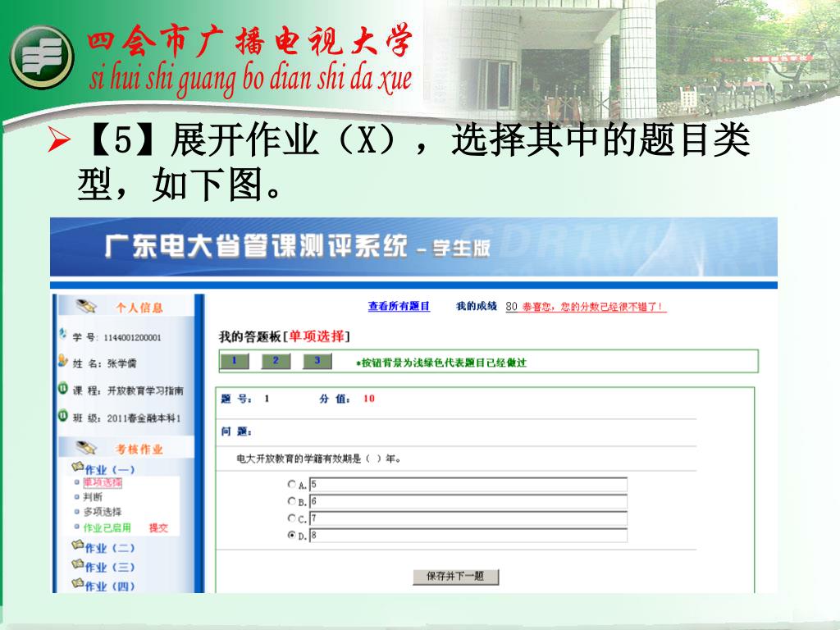Select radio option C with value 7
Image resolution: width=840 pixels, height=630 pixels.
[x=291, y=518]
